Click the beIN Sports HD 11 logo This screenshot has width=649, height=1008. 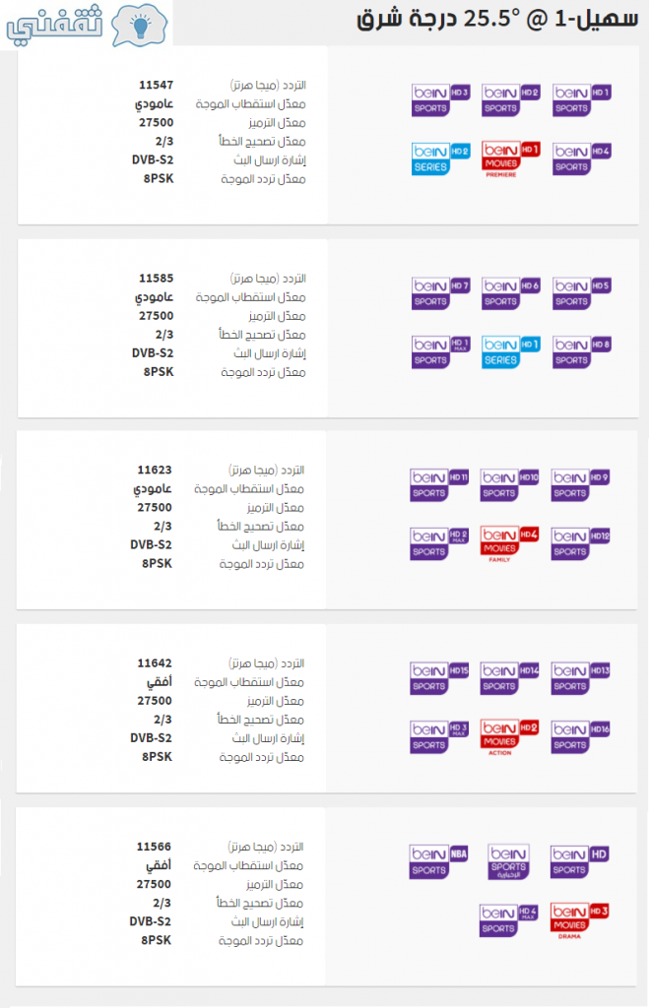(439, 485)
